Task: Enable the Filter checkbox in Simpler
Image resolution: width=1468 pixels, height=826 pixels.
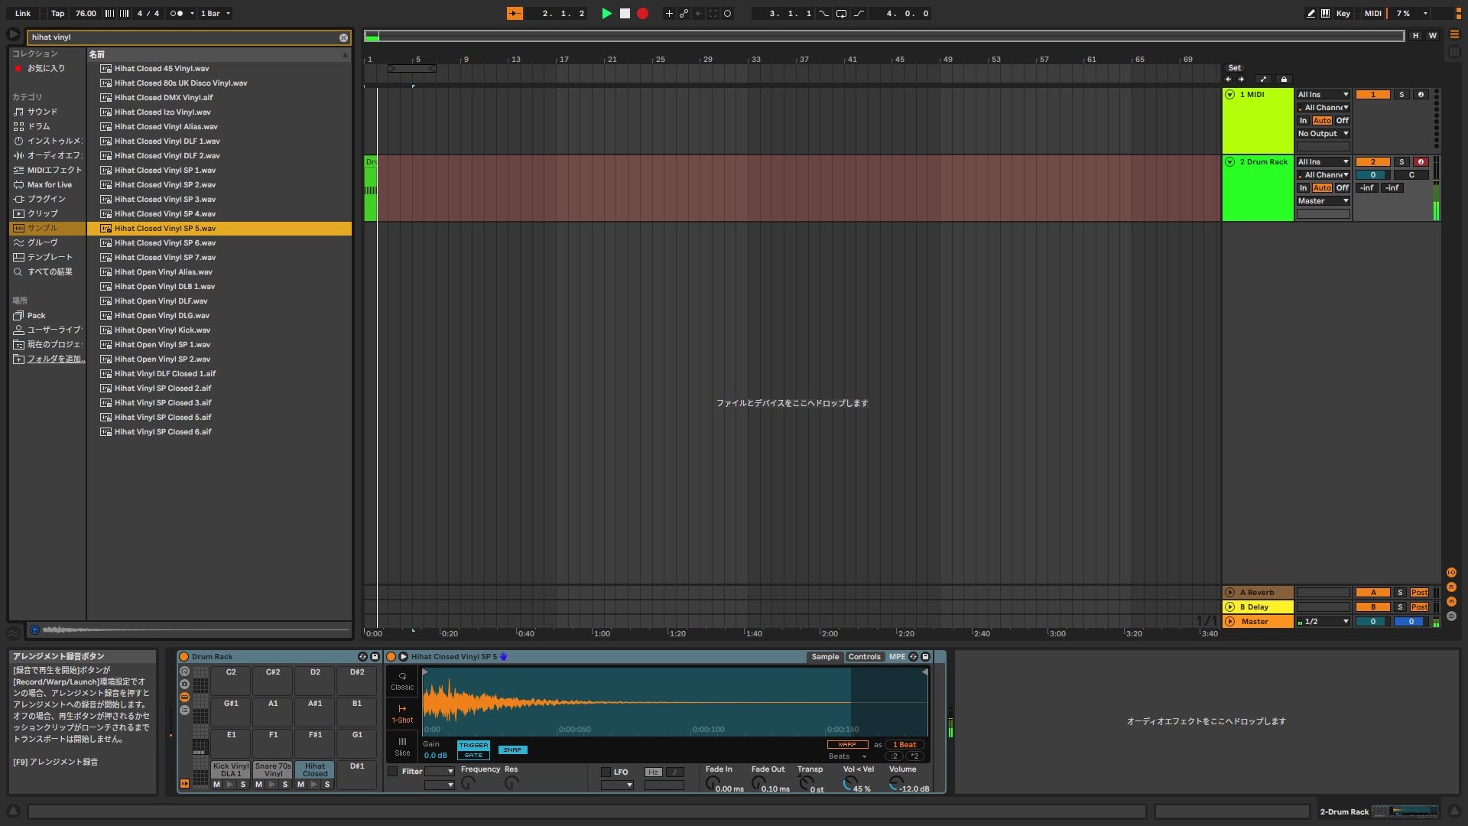Action: (393, 772)
